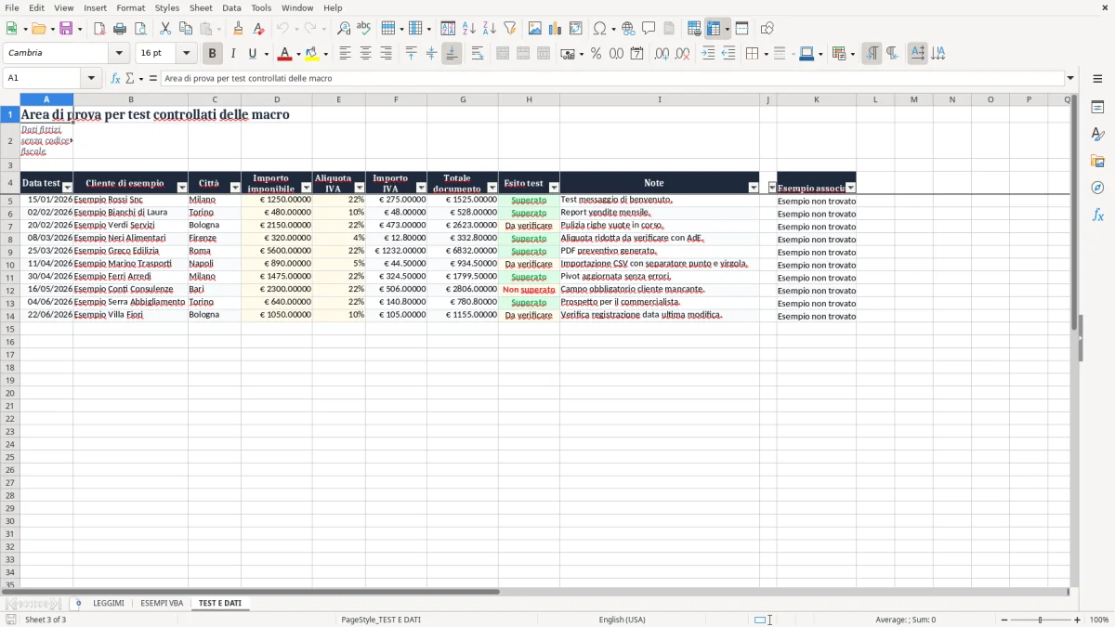The height and width of the screenshot is (627, 1115).
Task: Click the formula input line
Action: coord(612,78)
